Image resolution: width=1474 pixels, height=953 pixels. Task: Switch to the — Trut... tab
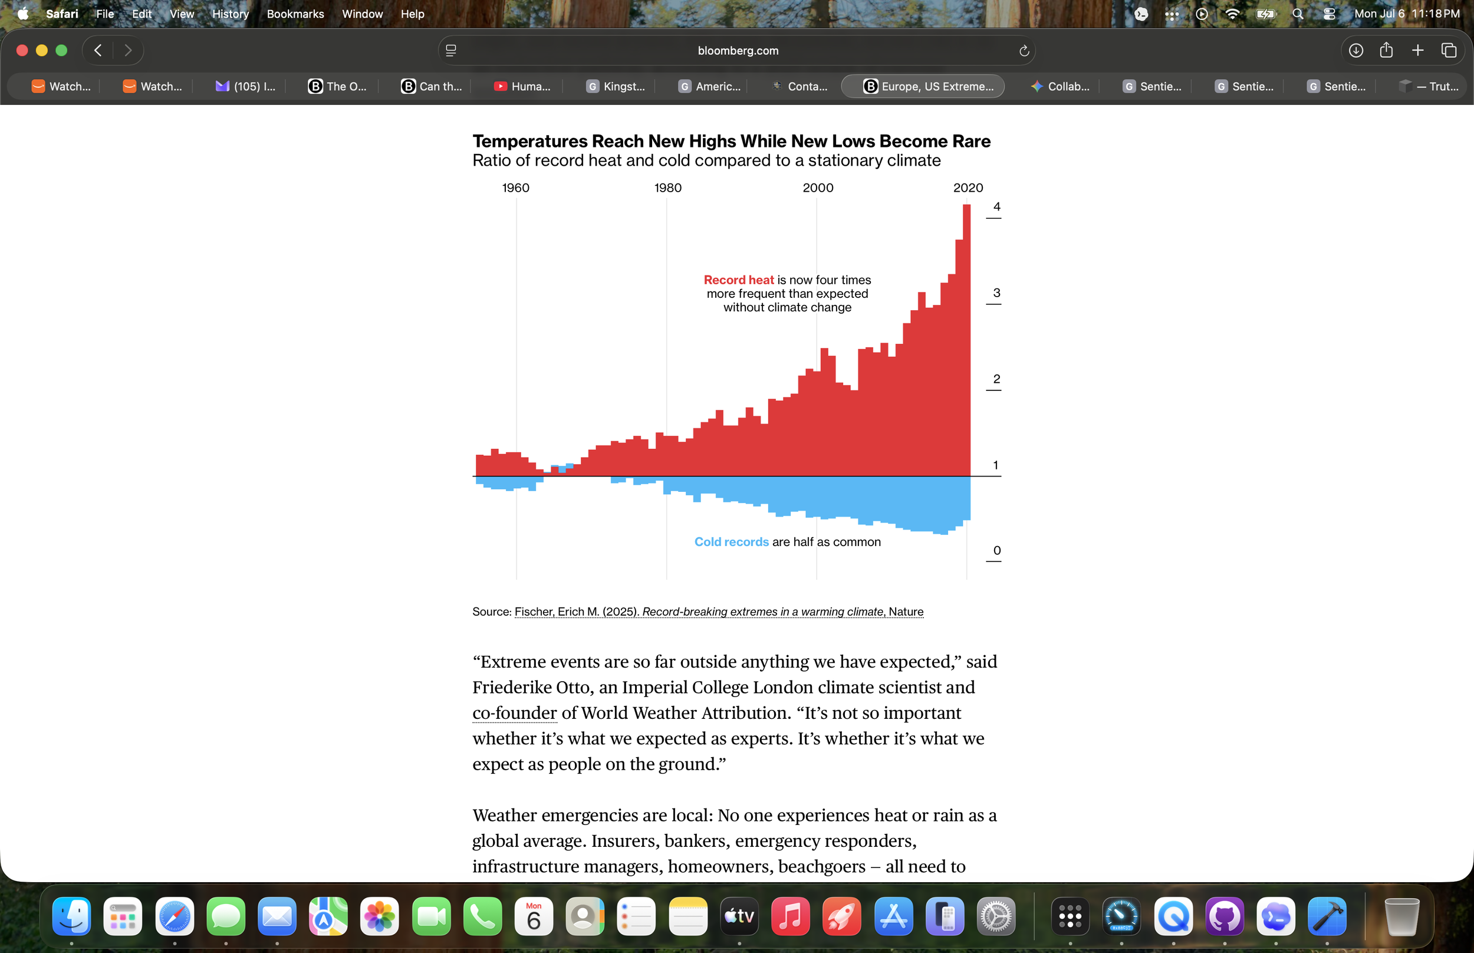coord(1427,87)
